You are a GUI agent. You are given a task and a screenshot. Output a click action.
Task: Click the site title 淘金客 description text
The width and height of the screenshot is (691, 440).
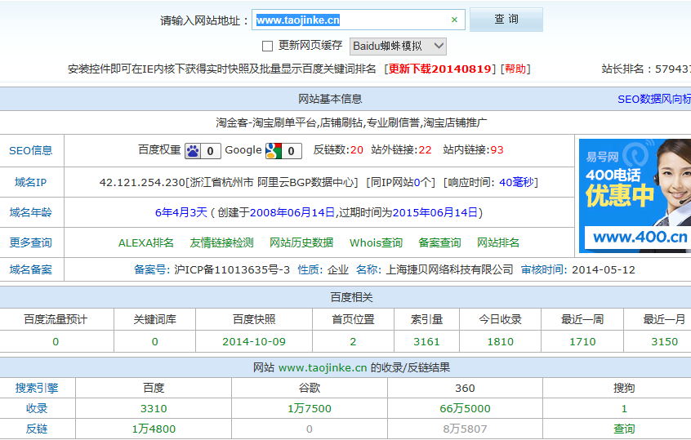(x=351, y=122)
